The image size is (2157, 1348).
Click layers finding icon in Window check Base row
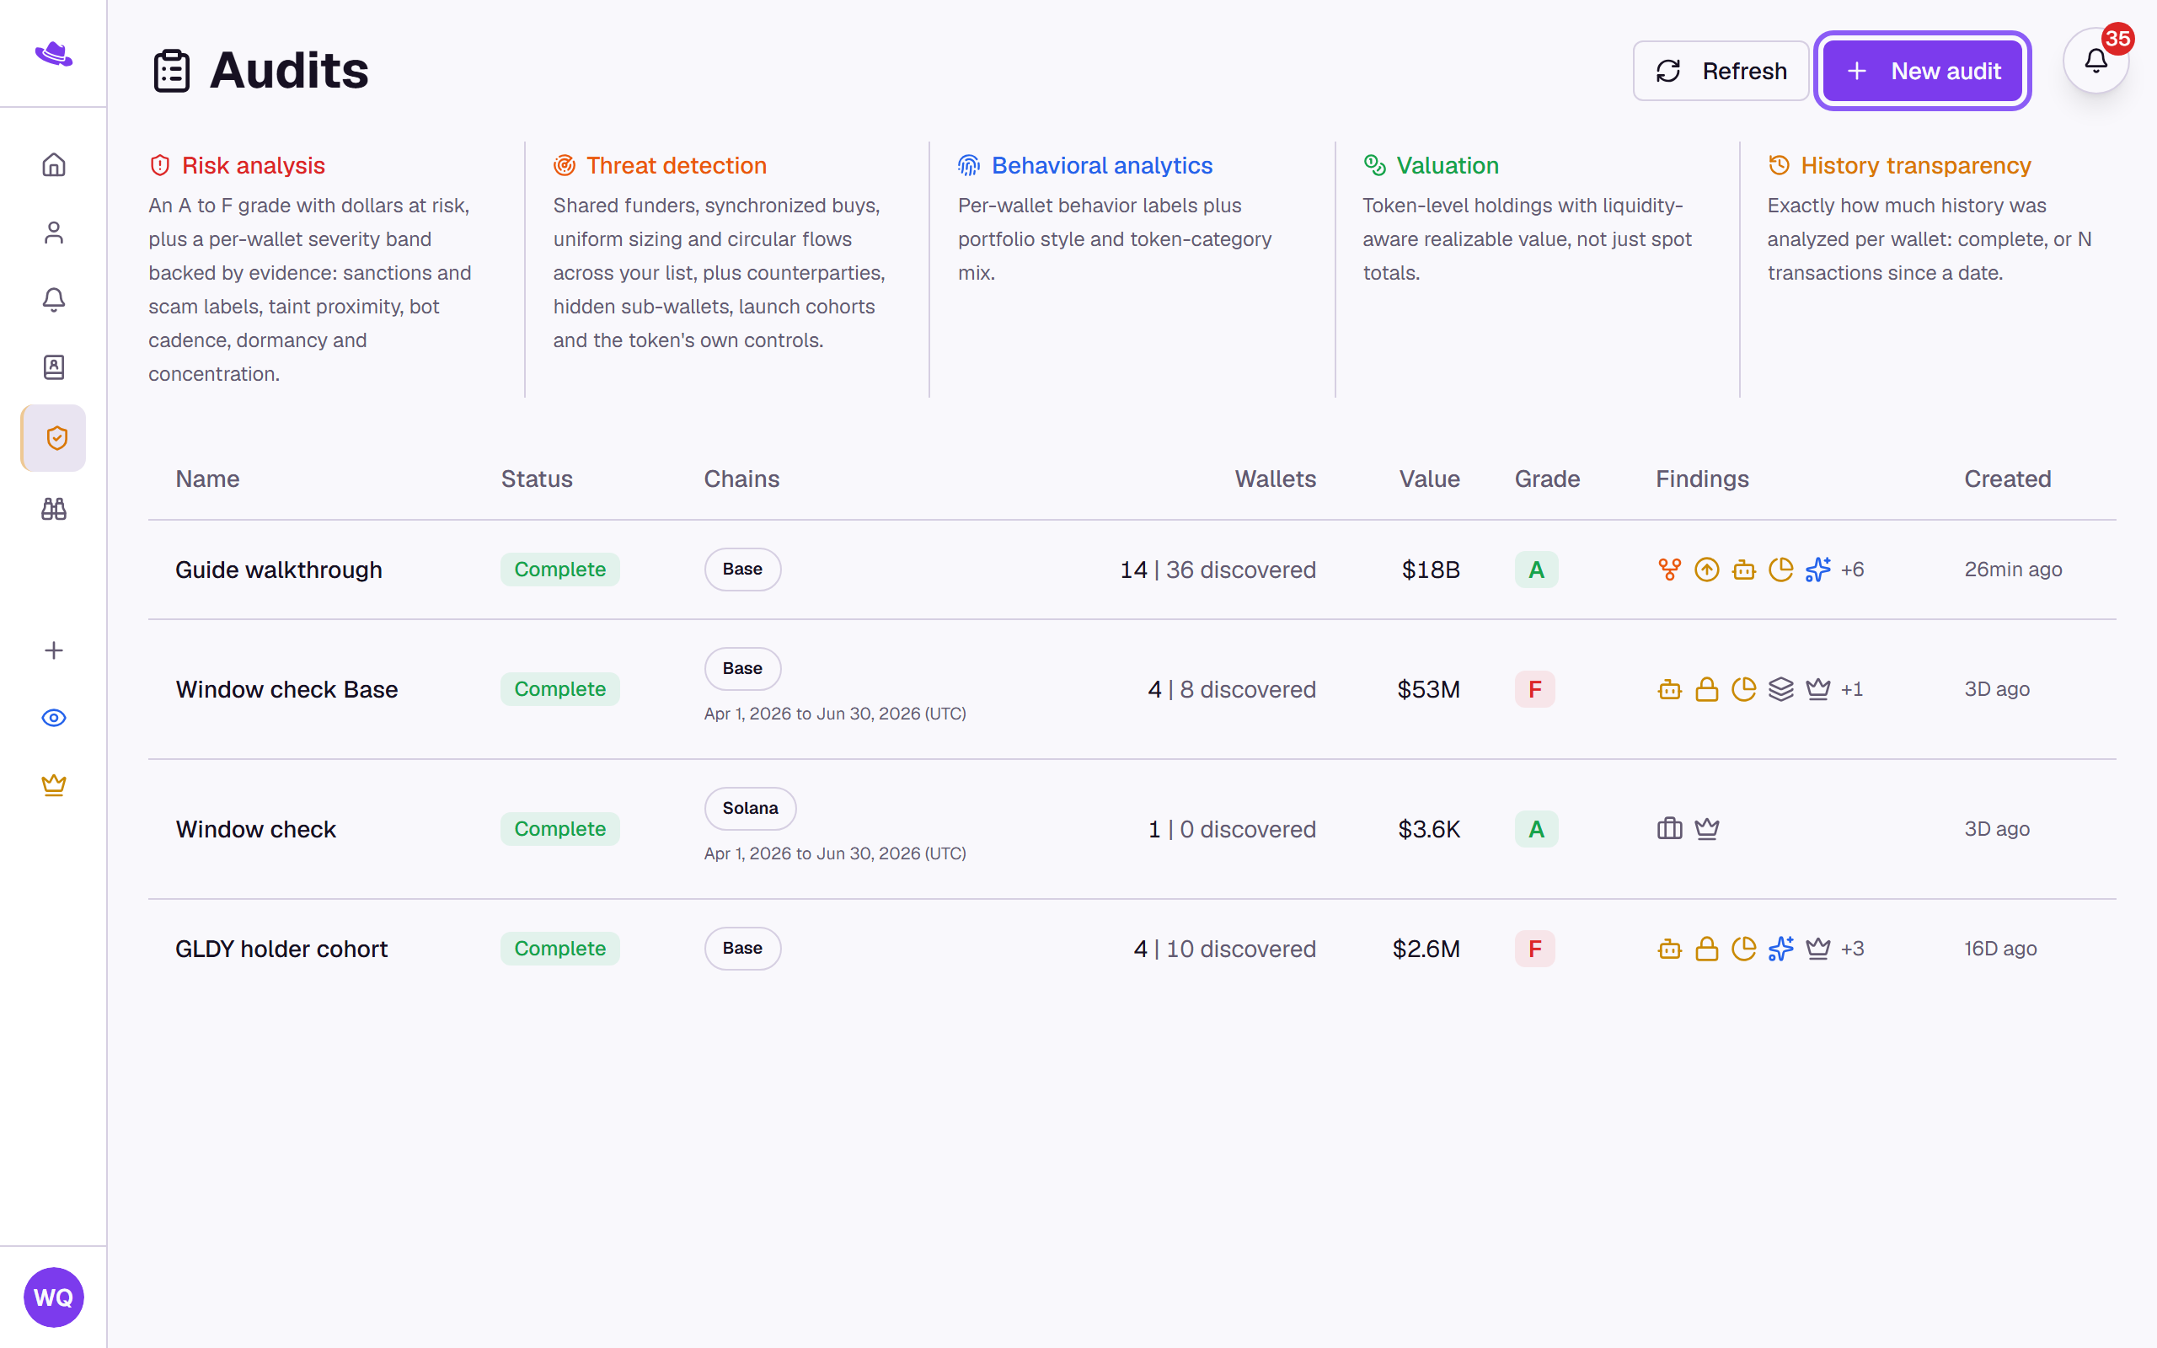click(1781, 689)
